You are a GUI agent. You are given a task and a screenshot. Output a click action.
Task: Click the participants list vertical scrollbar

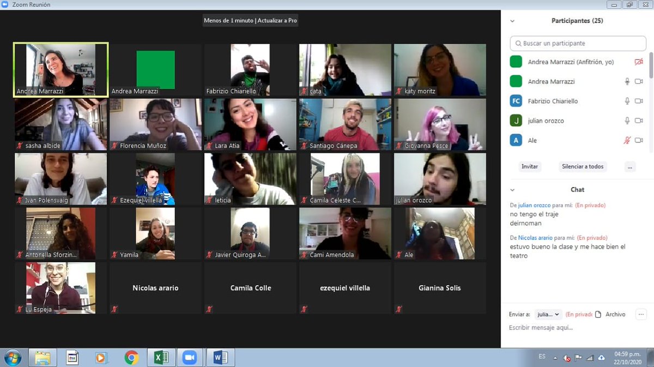click(651, 65)
